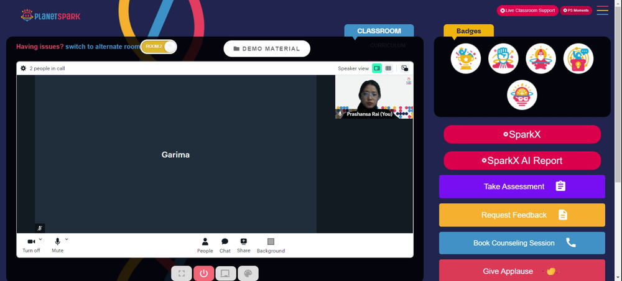Viewport: 622px width, 281px height.
Task: Click Request Feedback
Action: tap(522, 215)
